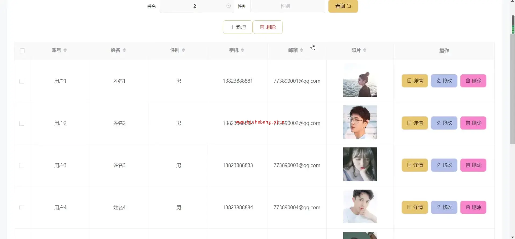Click the scrollbar down arrow
Screen dimensions: 515x239
tap(513, 237)
